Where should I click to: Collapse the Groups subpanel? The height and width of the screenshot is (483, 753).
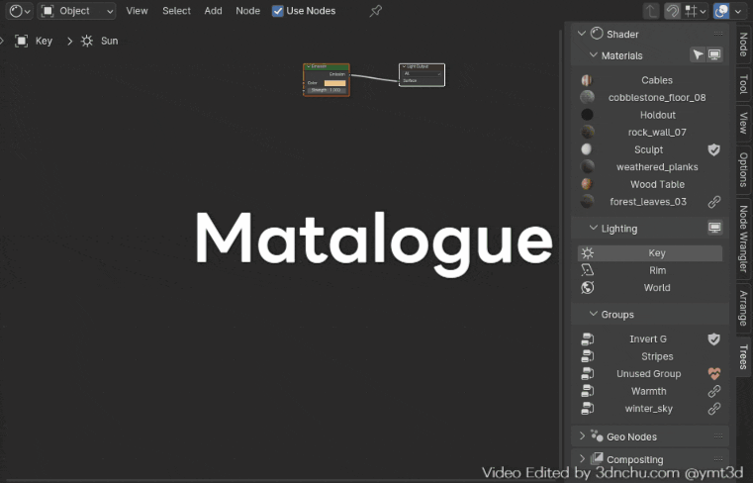(593, 314)
